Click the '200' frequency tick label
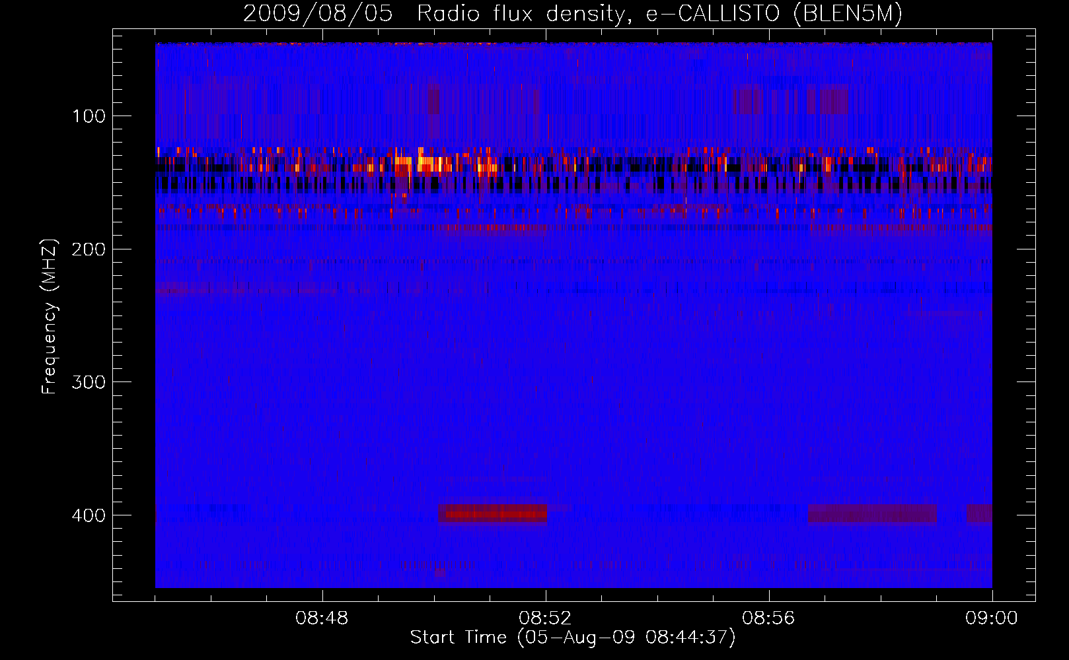This screenshot has width=1069, height=660. [x=89, y=249]
